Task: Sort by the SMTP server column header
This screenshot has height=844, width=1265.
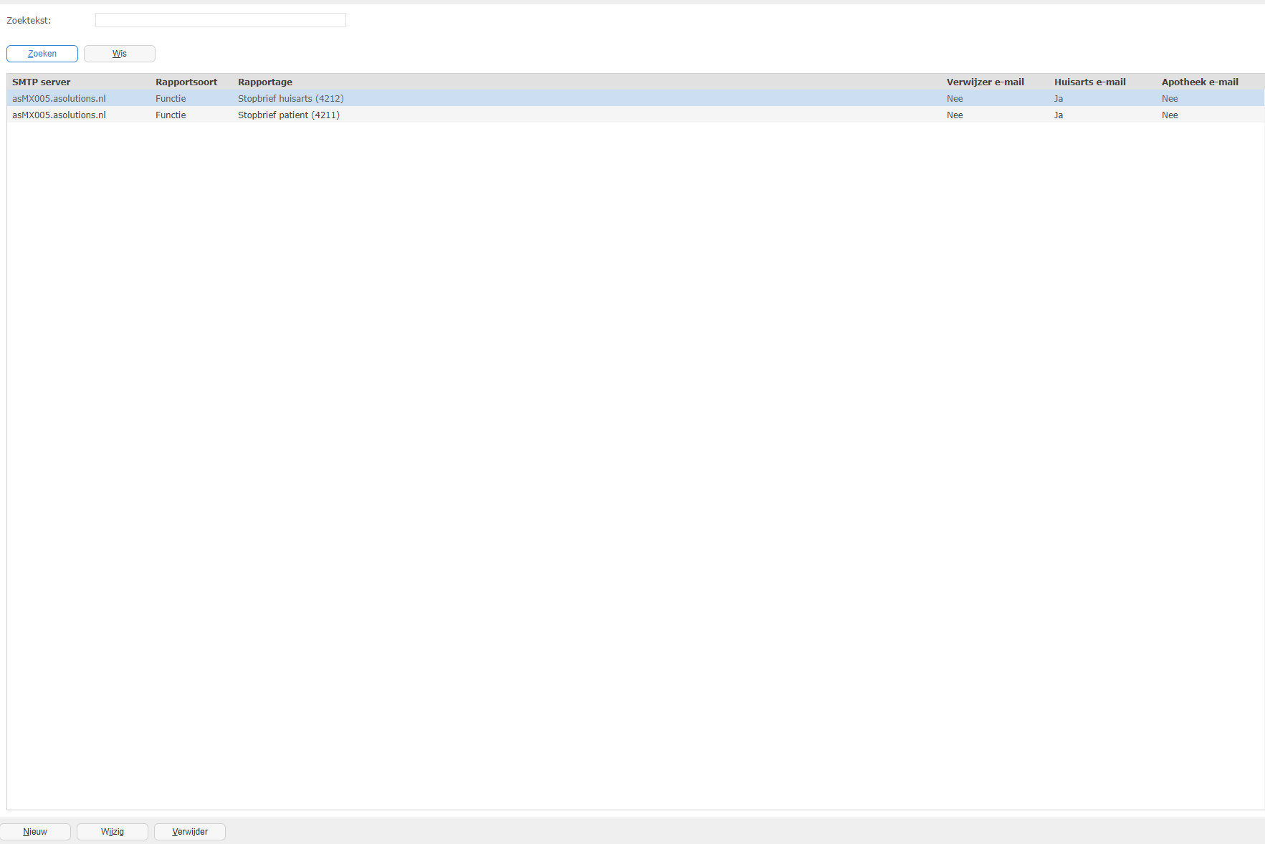Action: (x=42, y=82)
